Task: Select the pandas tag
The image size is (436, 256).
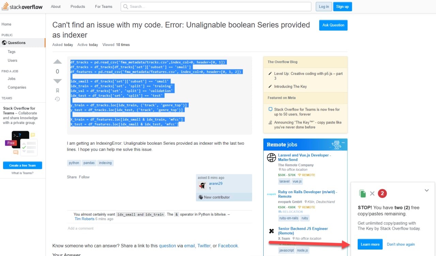Action: [89, 163]
